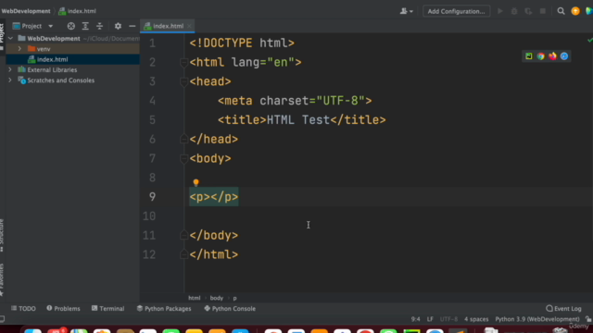The image size is (593, 333).
Task: Click the Run with Coverage icon
Action: [528, 11]
